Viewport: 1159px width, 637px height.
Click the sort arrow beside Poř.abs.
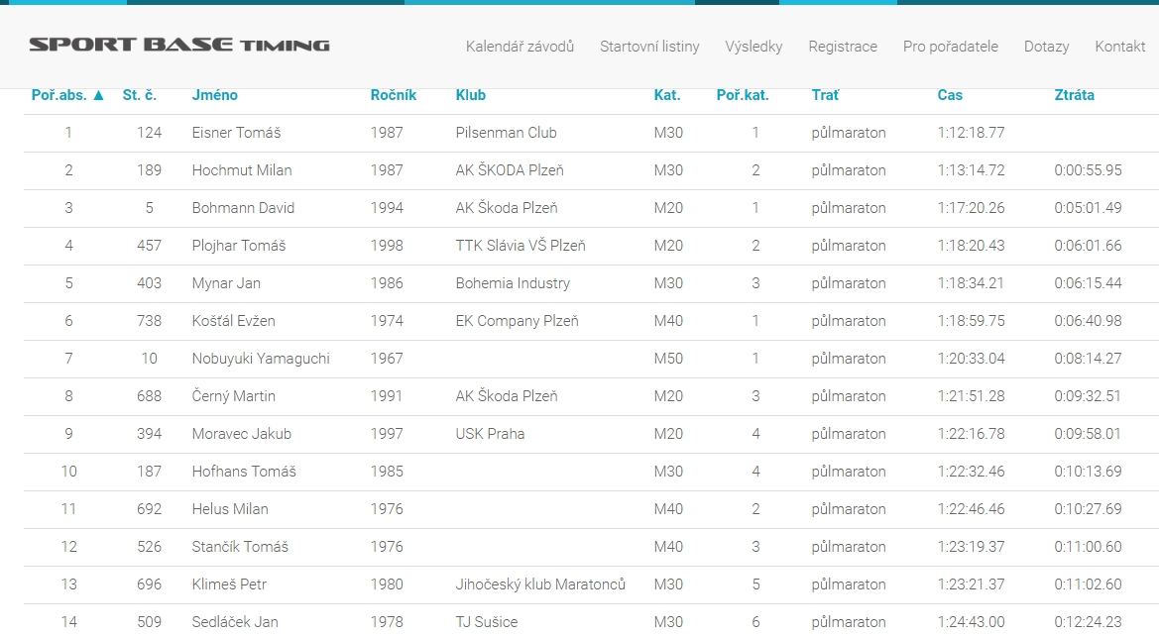98,95
